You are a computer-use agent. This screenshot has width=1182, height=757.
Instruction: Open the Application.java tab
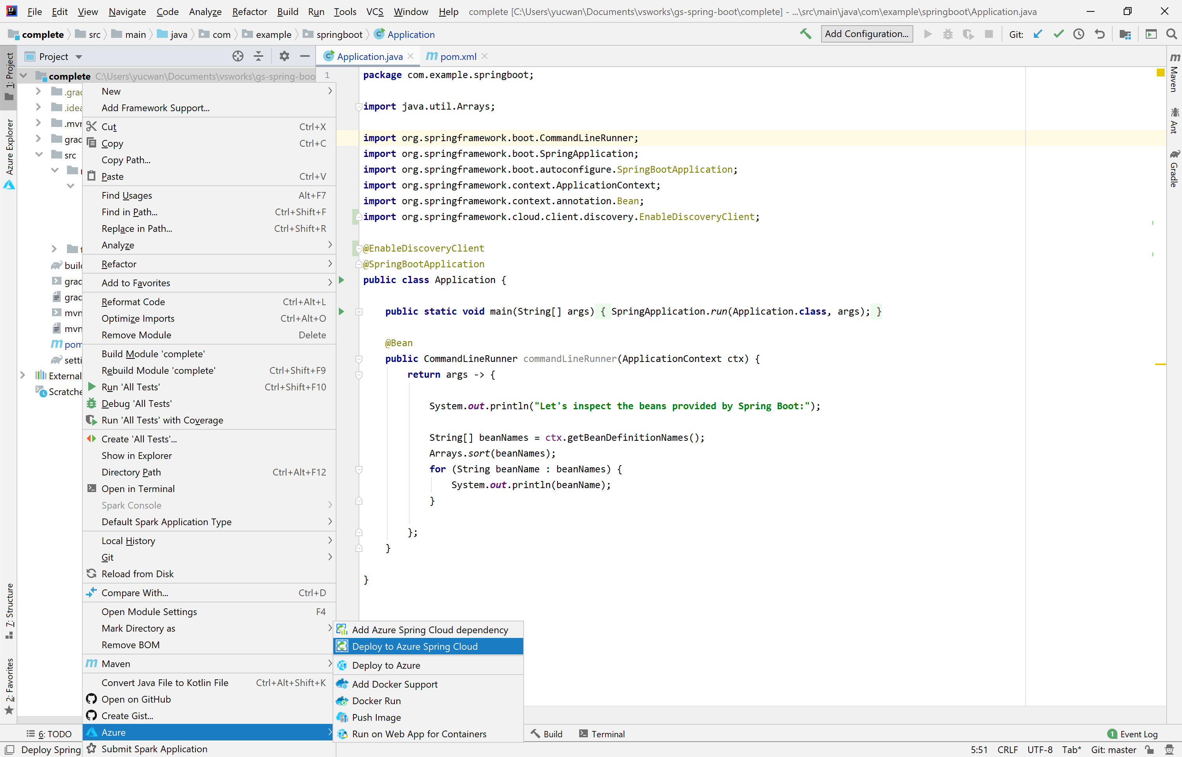point(370,56)
